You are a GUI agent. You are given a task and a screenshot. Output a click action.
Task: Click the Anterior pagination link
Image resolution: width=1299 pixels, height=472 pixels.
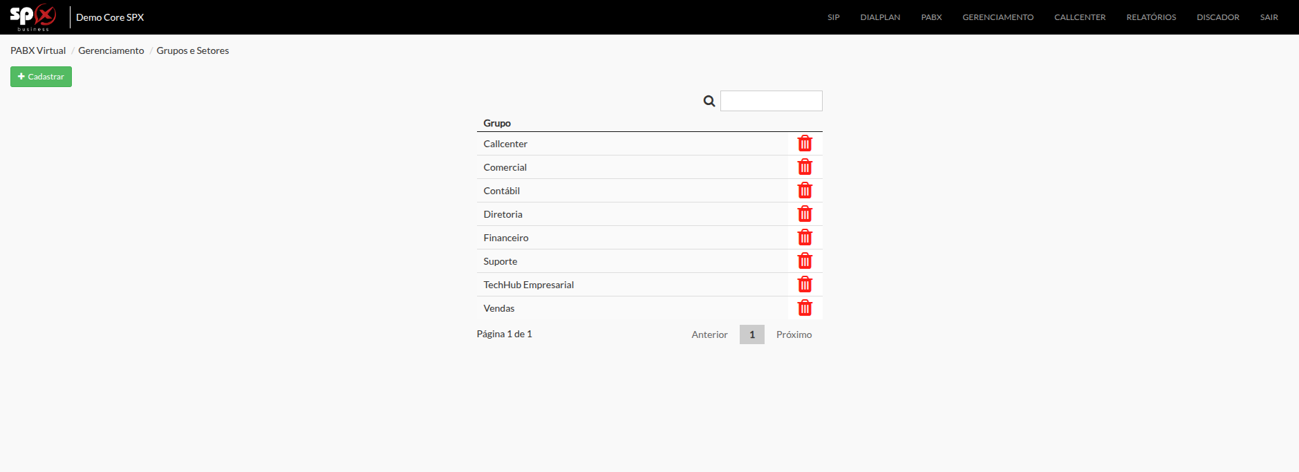[709, 334]
